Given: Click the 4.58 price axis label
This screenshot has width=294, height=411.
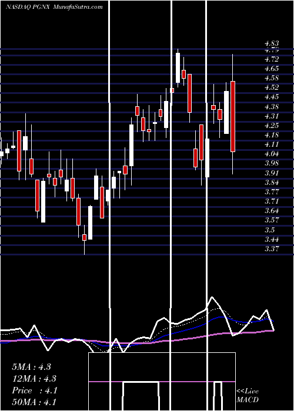Looking at the screenshot, I should 272,78.
